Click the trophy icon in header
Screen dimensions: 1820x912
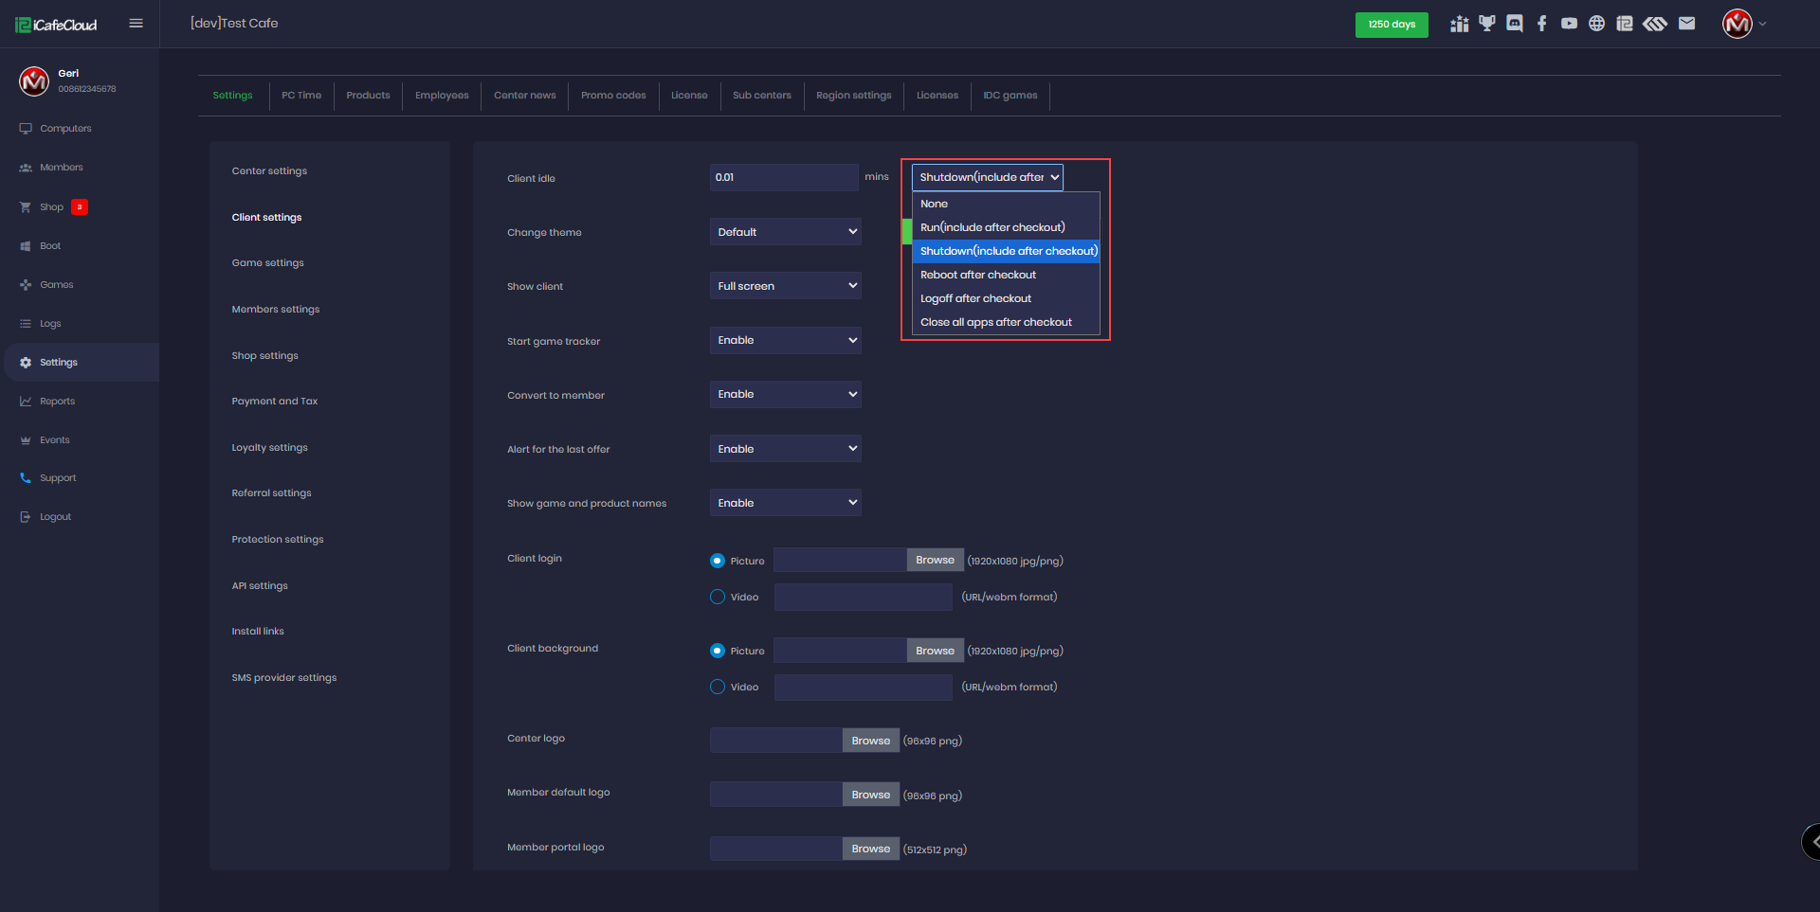pos(1487,24)
